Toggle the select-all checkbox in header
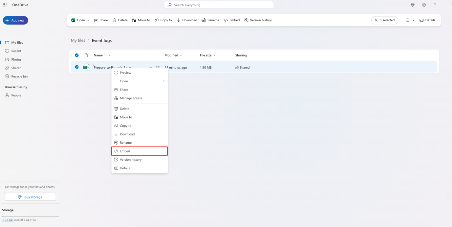The height and width of the screenshot is (227, 452). click(x=77, y=55)
